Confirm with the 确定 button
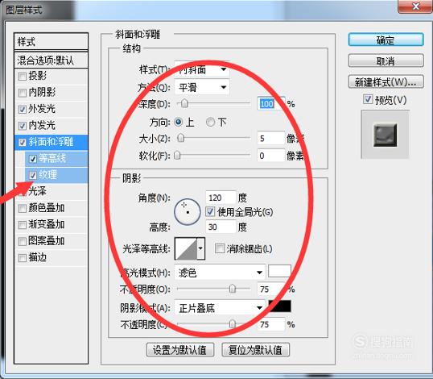Viewport: 433px width, 379px height. pos(386,40)
